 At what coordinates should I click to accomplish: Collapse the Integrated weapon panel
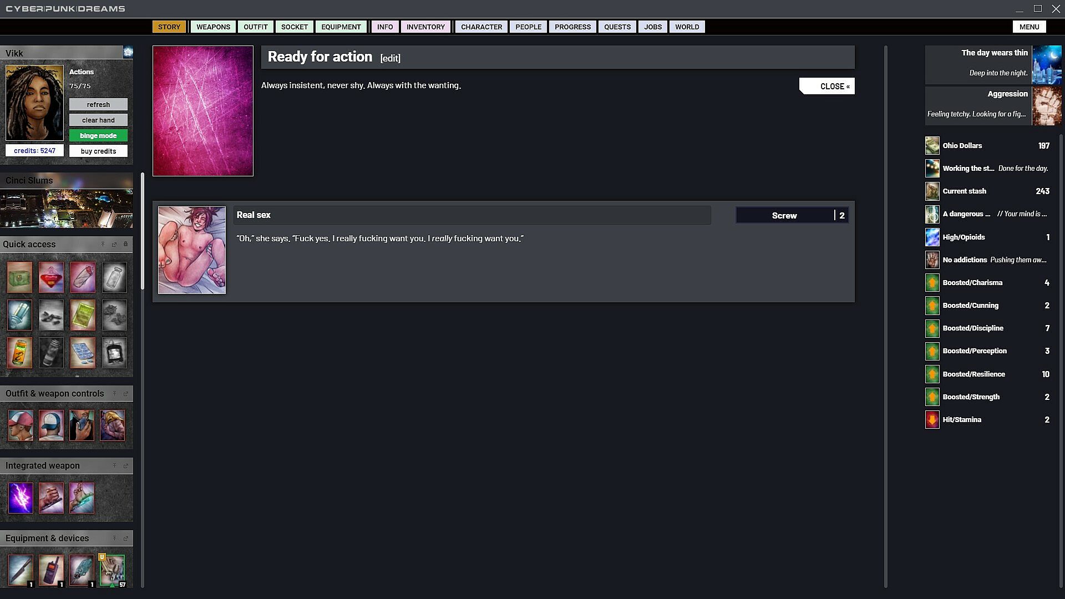(114, 465)
